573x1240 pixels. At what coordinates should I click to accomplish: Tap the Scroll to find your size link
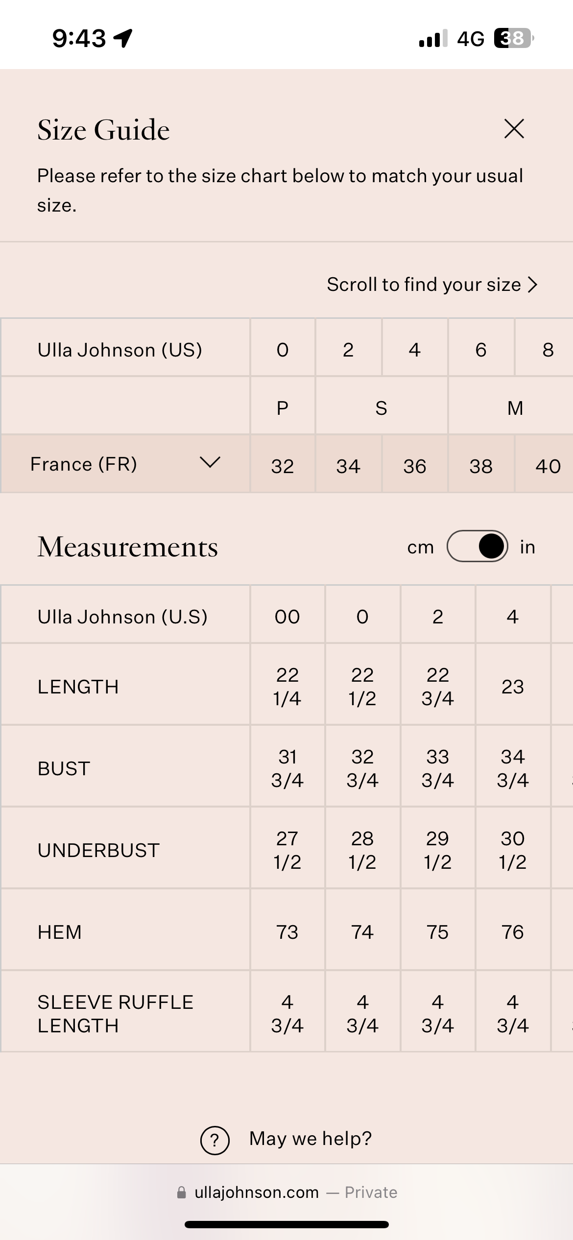424,285
